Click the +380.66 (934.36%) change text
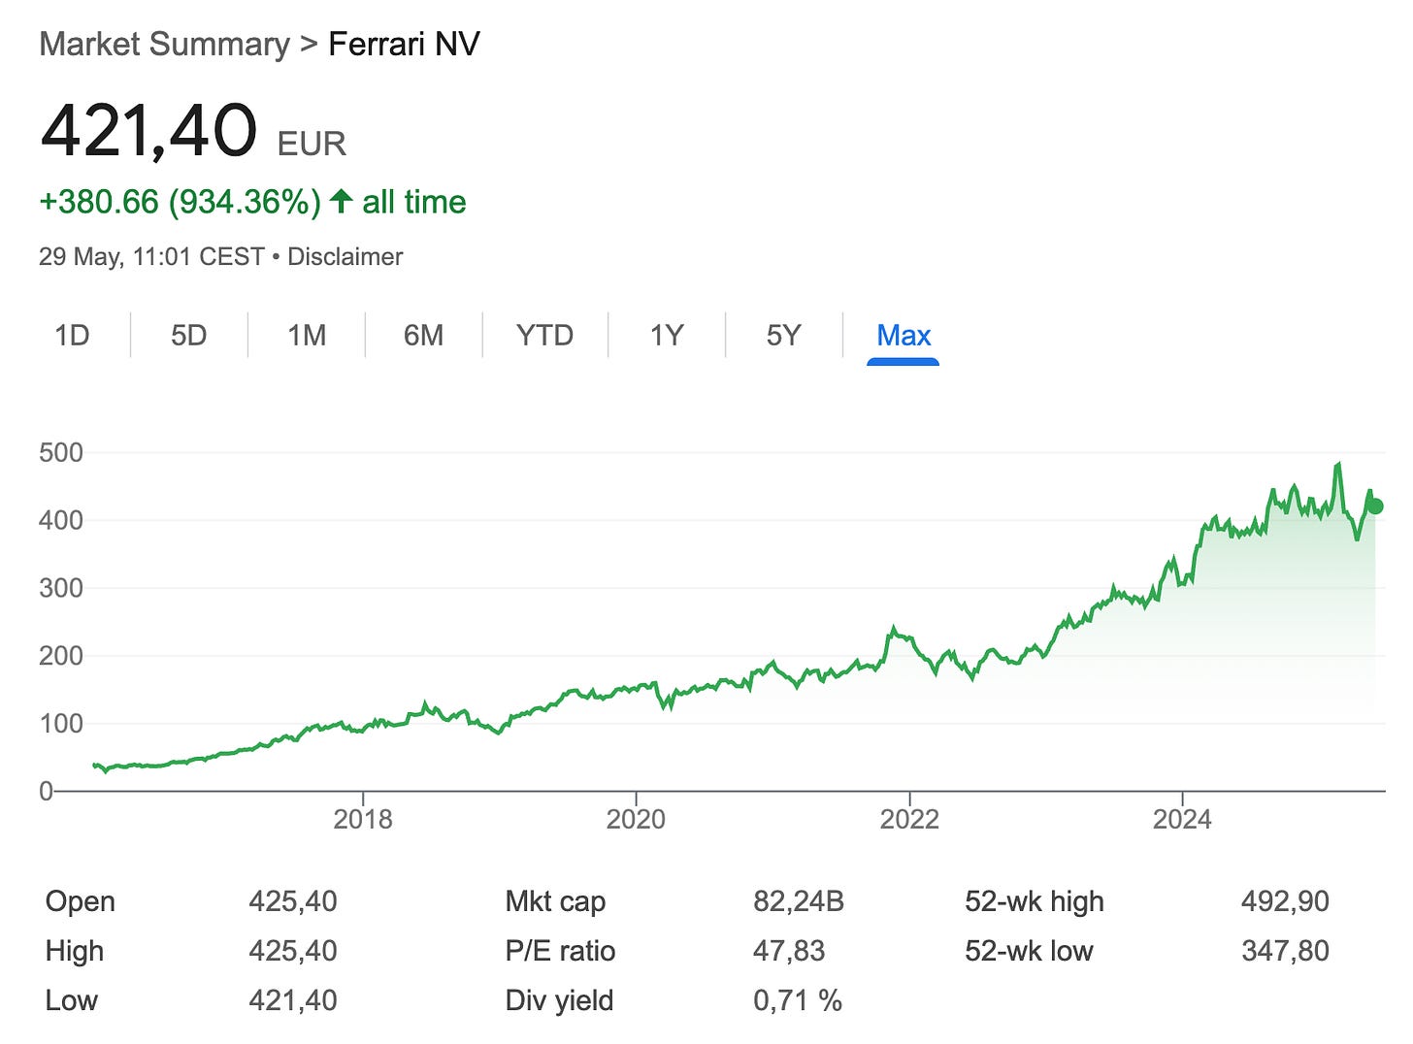The height and width of the screenshot is (1044, 1413). pyautogui.click(x=180, y=202)
